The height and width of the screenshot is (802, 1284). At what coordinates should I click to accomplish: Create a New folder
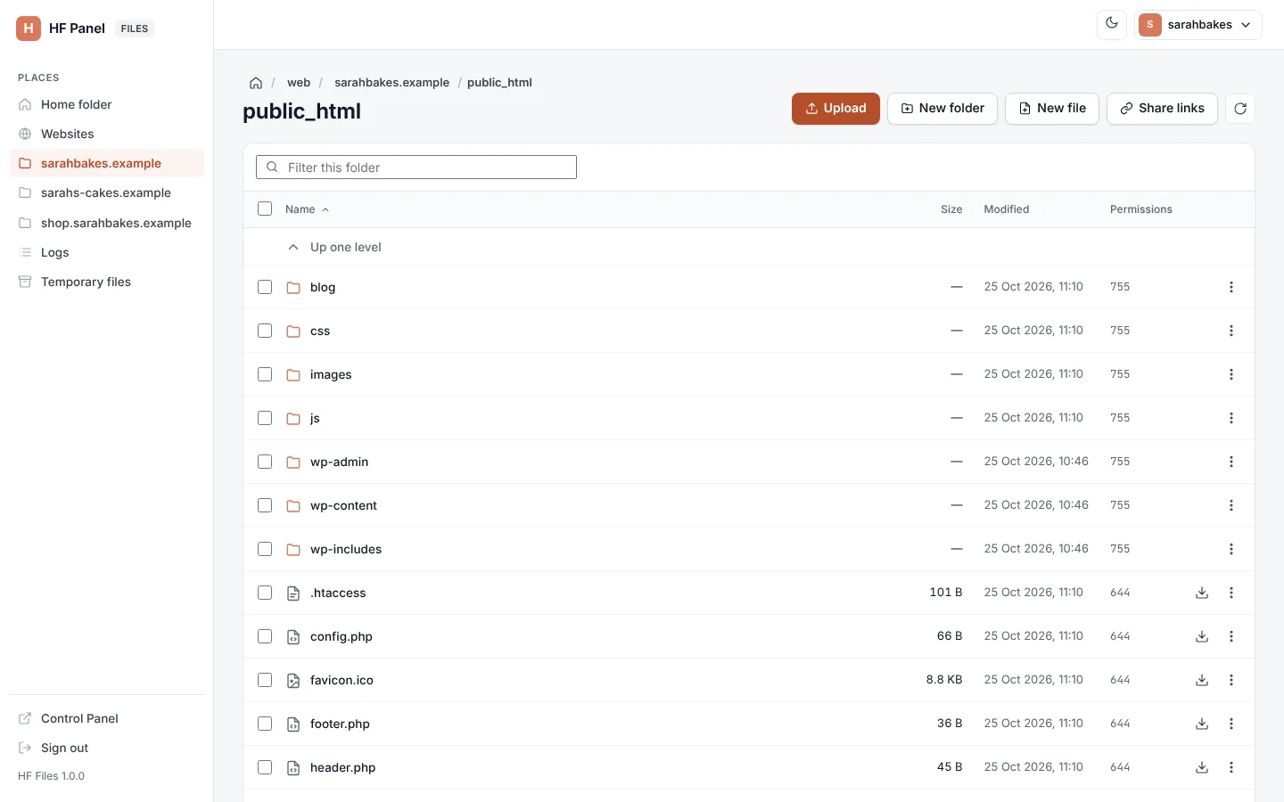pos(942,109)
